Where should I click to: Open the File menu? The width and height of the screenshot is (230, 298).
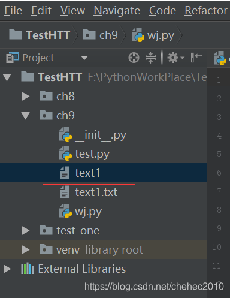pos(13,11)
